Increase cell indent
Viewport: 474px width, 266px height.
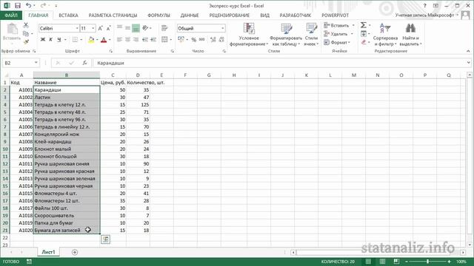[153, 39]
